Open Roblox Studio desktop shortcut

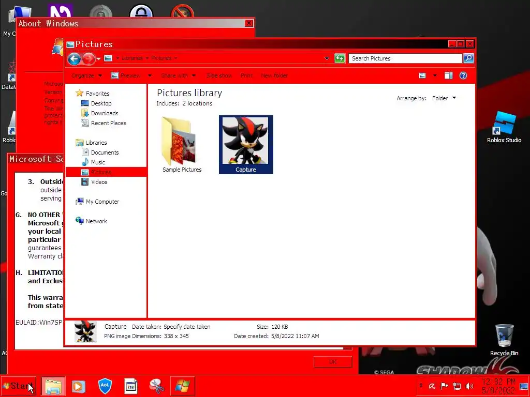tap(504, 127)
